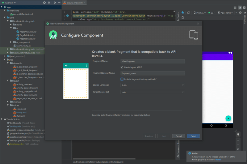Edit the Fragment Layout Name field

click(153, 73)
